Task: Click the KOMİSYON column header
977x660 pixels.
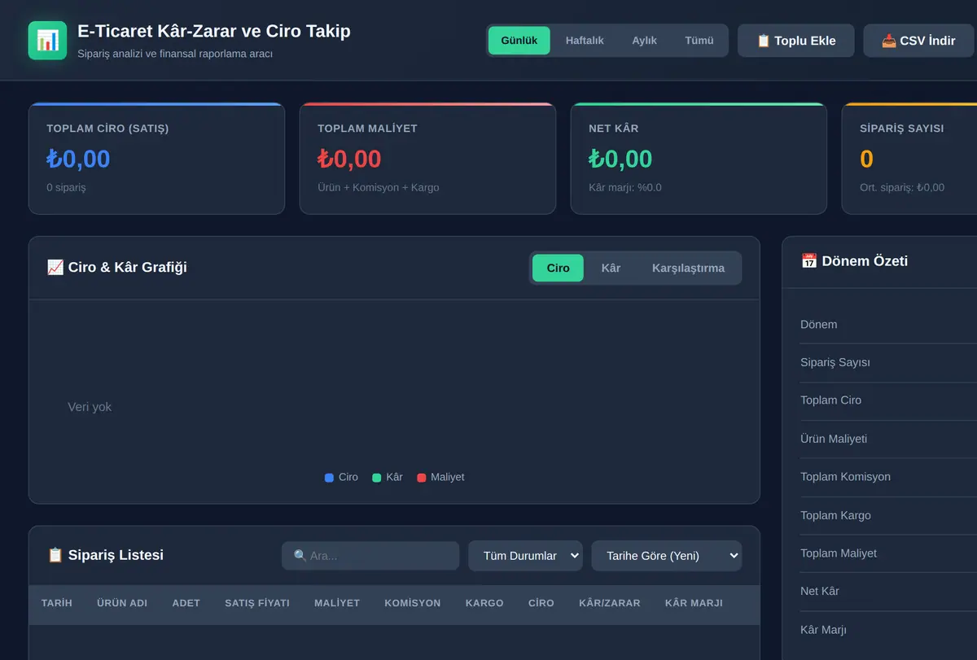Action: click(413, 603)
